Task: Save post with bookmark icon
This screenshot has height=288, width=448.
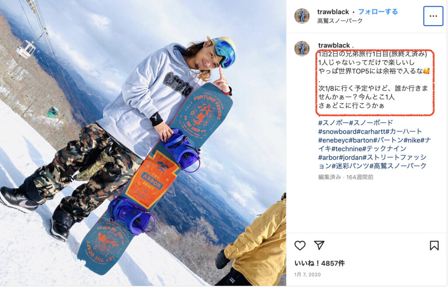Action: [434, 246]
